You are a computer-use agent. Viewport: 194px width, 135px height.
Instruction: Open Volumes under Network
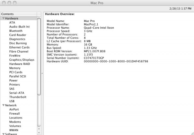15,126
